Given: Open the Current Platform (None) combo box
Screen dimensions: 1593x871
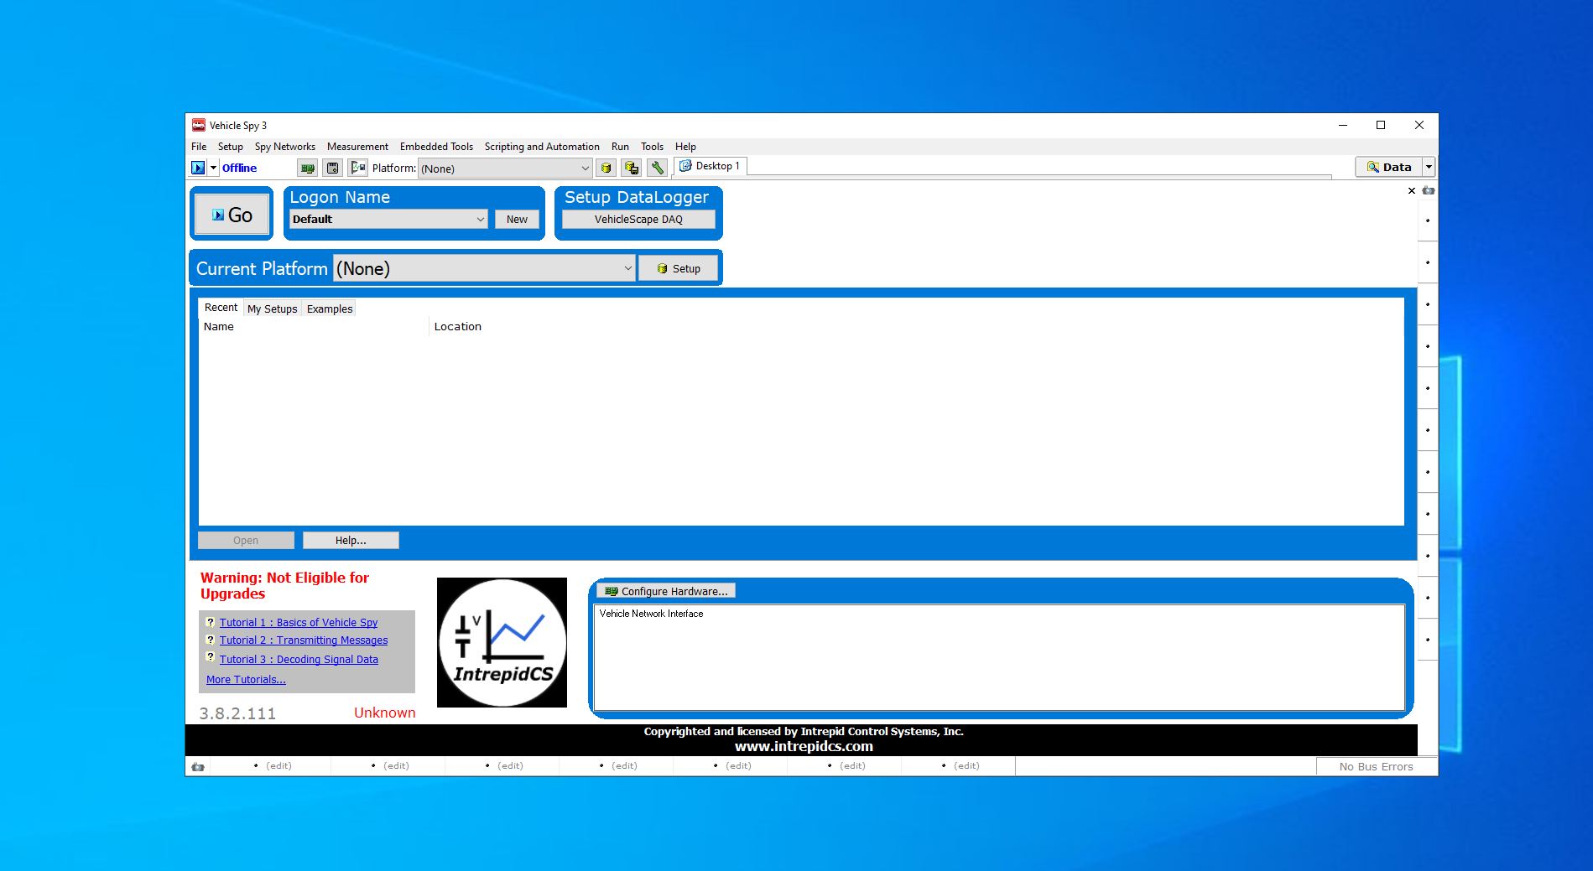Looking at the screenshot, I should [x=629, y=268].
